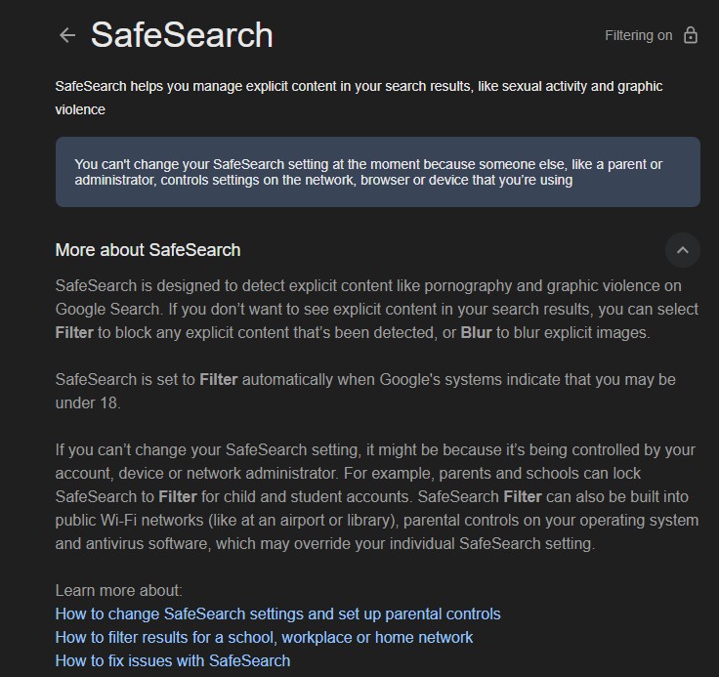Click the SafeSearch page title
Viewport: 719px width, 677px height.
182,35
